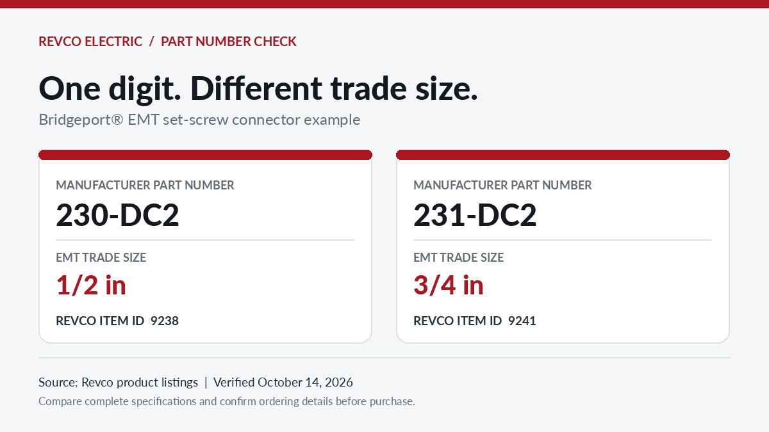Viewport: 769px width, 432px height.
Task: Click the right card's MANUFACTURER PART NUMBER label
Action: 502,186
